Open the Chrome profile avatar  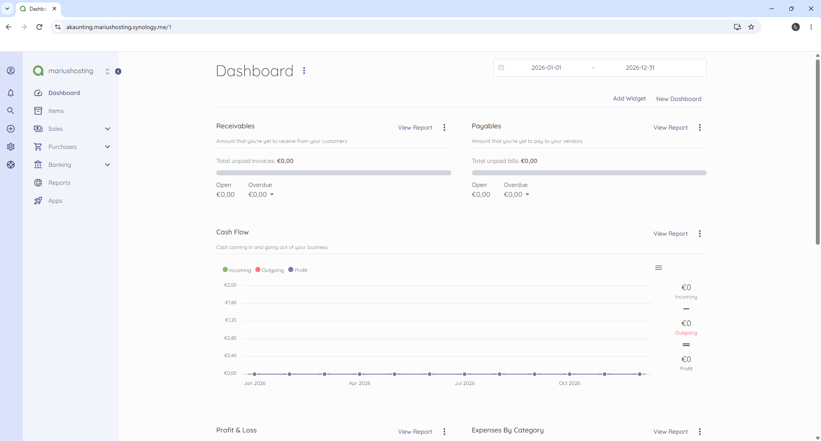pyautogui.click(x=796, y=27)
